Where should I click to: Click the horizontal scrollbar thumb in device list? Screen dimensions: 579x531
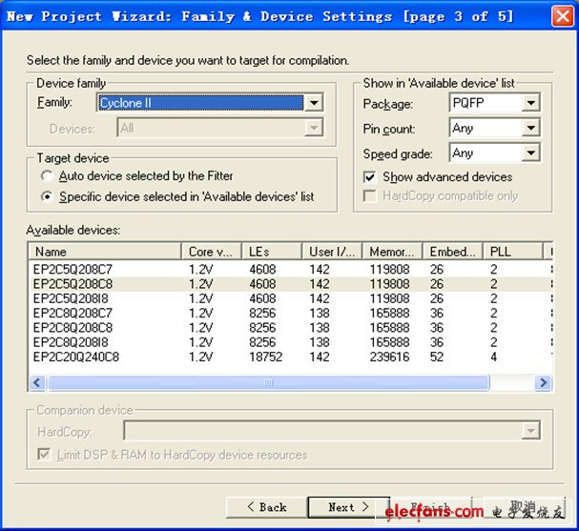click(x=267, y=382)
